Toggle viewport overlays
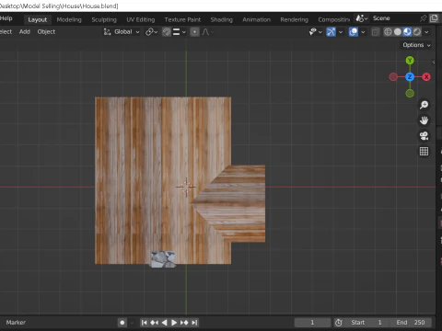This screenshot has height=331, width=442. click(354, 32)
